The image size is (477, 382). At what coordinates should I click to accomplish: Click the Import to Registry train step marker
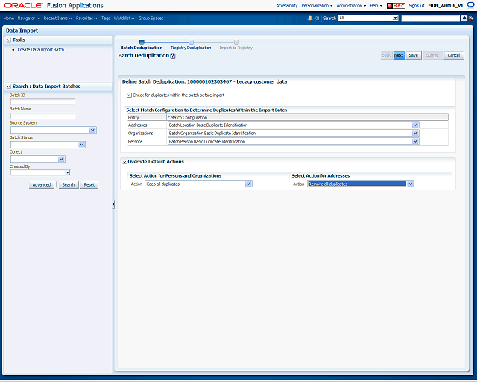click(x=236, y=42)
